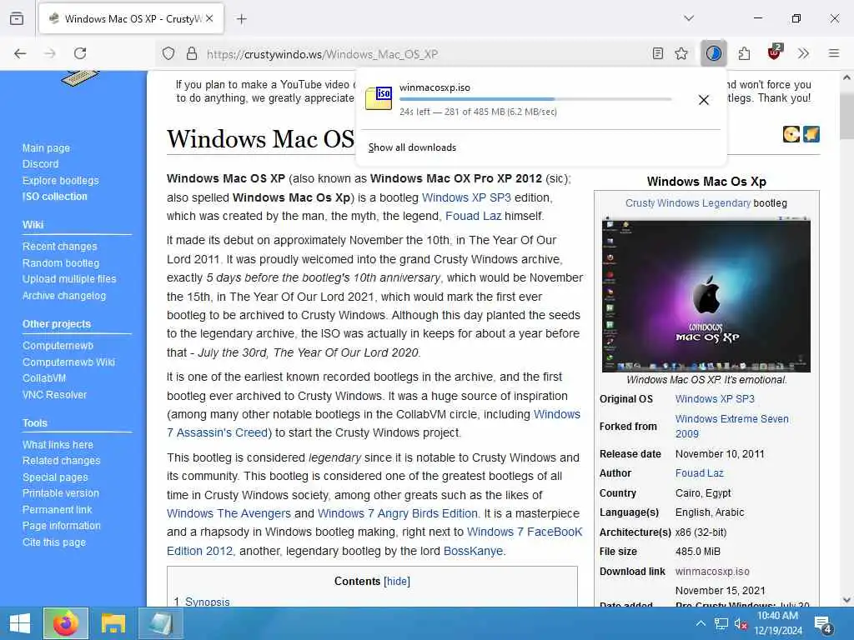Viewport: 854px width, 640px height.
Task: Open Windows 7 Angry Birds Edition link
Action: 397,513
